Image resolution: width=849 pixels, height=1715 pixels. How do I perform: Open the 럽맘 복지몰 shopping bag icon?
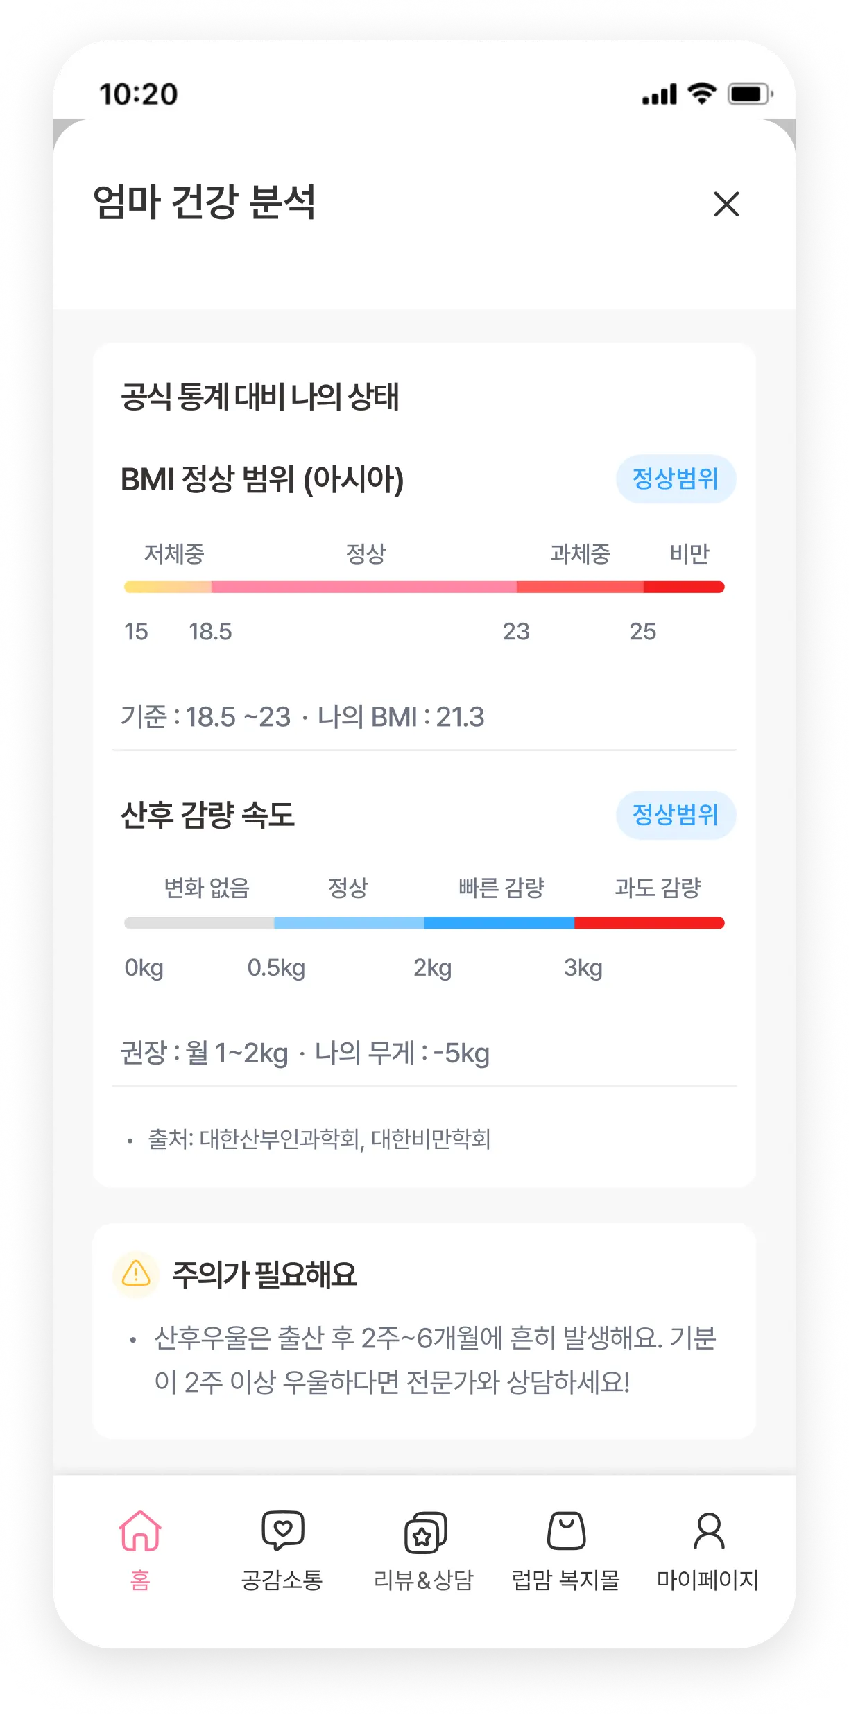566,1531
